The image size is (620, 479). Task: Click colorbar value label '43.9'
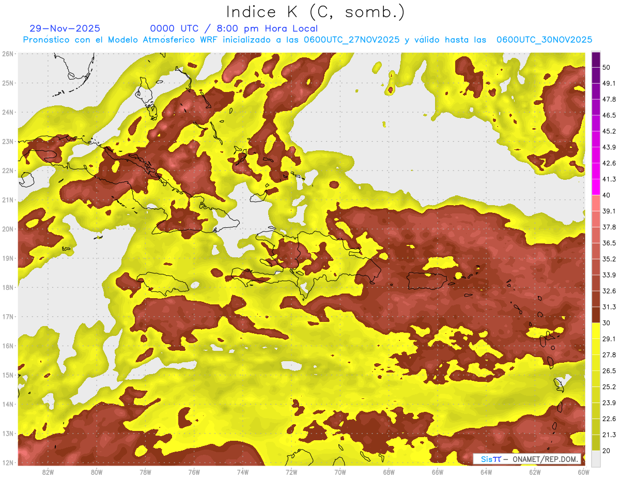pyautogui.click(x=609, y=147)
